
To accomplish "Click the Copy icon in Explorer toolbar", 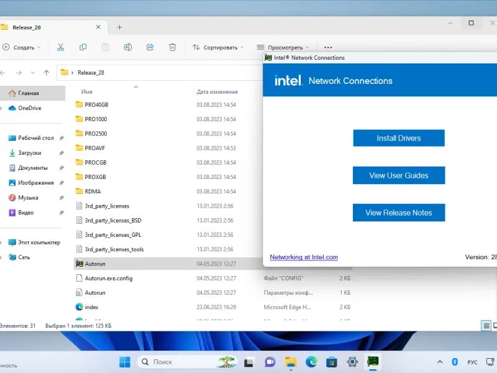I will (83, 47).
